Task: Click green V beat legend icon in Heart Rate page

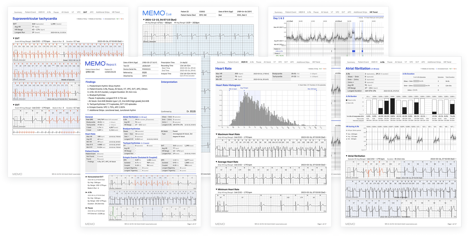Action: click(x=320, y=69)
